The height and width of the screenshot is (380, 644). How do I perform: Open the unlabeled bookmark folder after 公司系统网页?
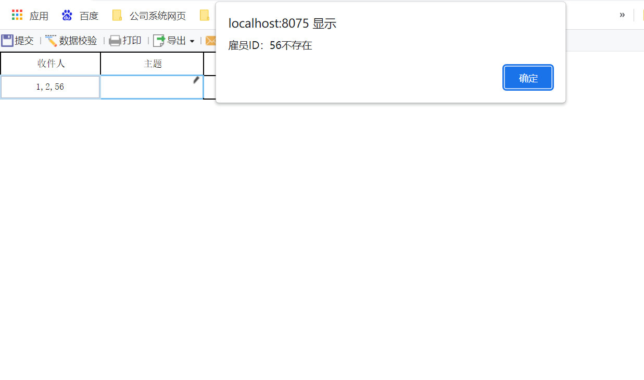205,16
